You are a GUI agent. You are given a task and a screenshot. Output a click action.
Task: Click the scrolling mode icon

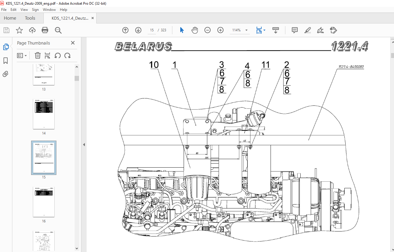tap(276, 30)
